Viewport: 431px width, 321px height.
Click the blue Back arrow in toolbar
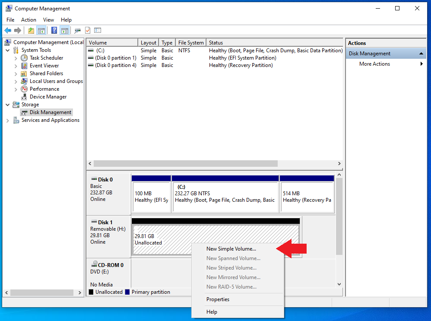(x=8, y=30)
